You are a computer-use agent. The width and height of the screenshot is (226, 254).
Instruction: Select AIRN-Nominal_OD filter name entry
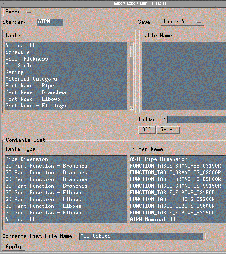(x=152, y=219)
